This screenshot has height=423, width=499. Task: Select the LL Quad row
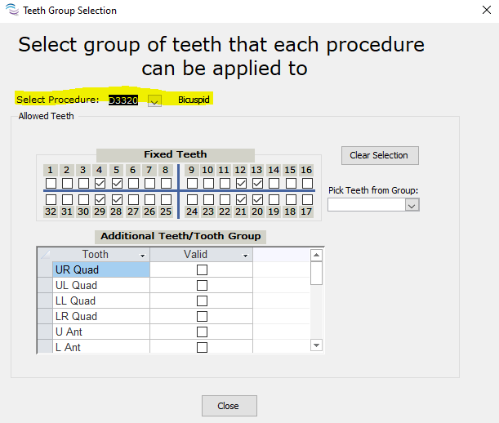point(100,301)
